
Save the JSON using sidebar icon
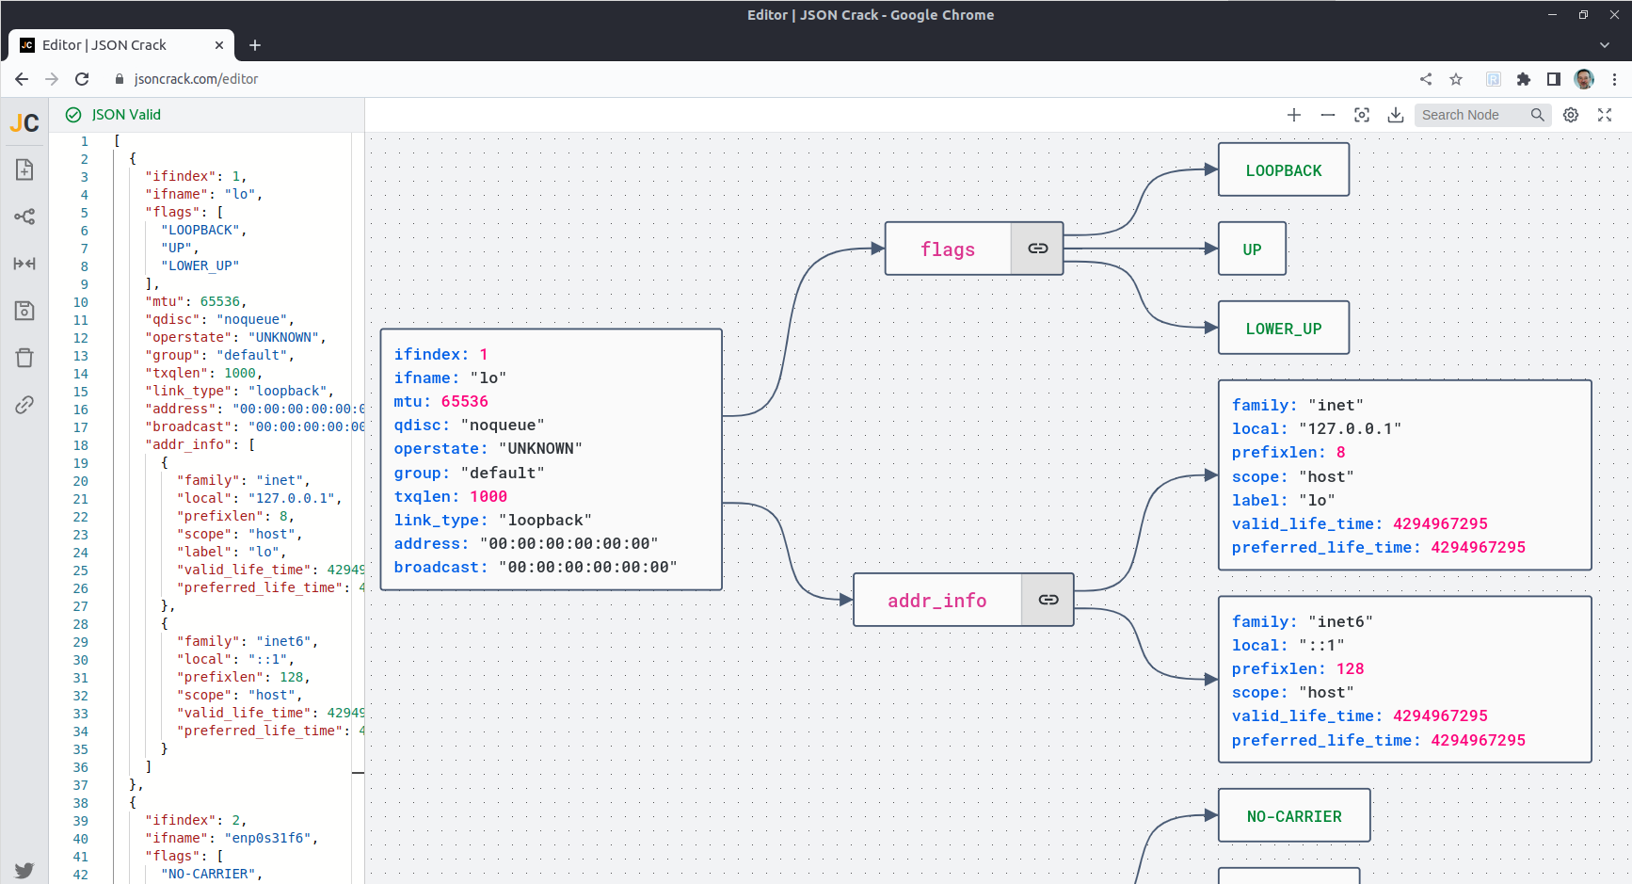(x=24, y=311)
